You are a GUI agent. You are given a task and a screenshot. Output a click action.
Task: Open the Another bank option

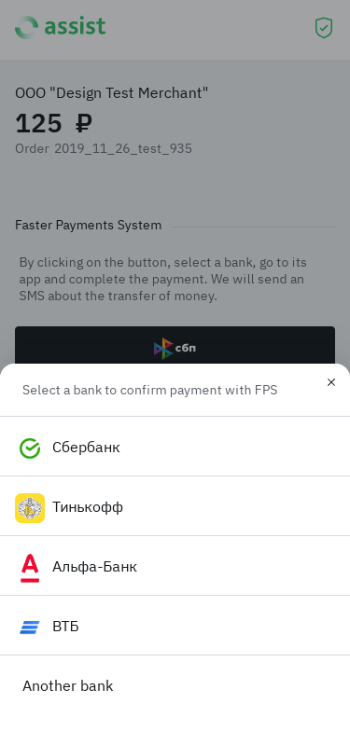pos(175,686)
